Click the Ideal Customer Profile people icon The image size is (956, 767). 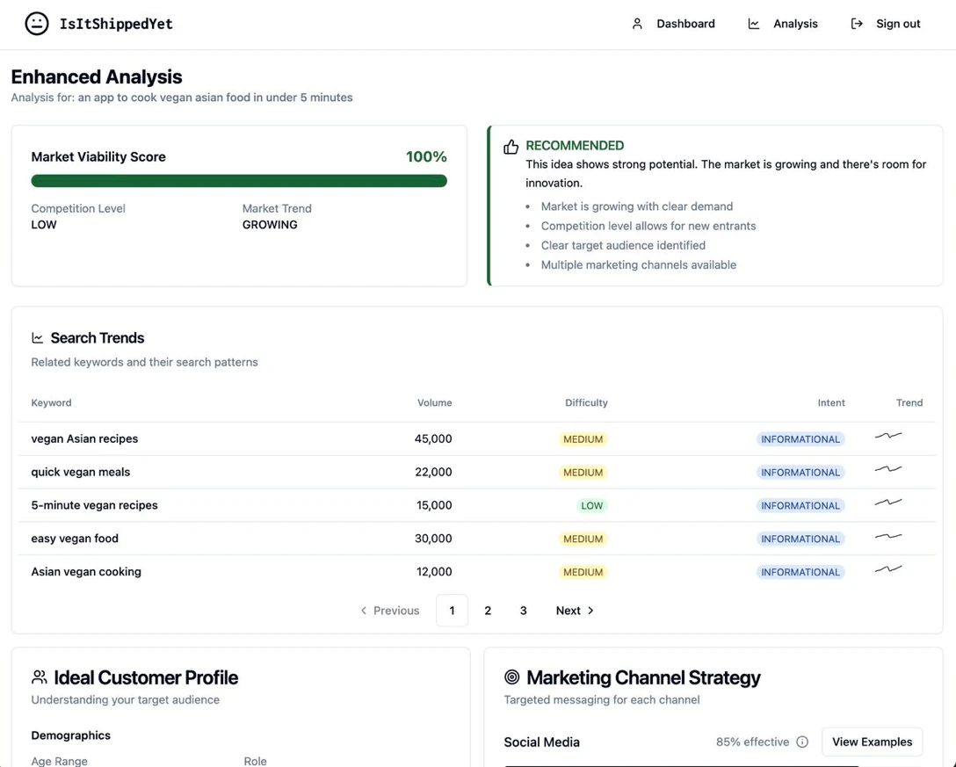click(40, 677)
